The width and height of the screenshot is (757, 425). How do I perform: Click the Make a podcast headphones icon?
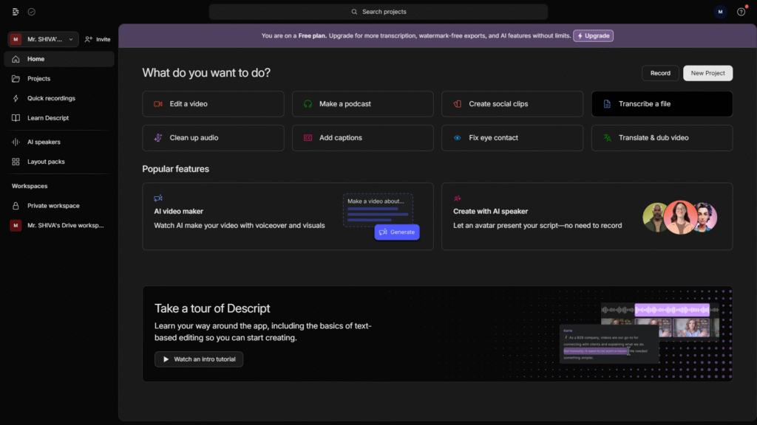click(308, 104)
